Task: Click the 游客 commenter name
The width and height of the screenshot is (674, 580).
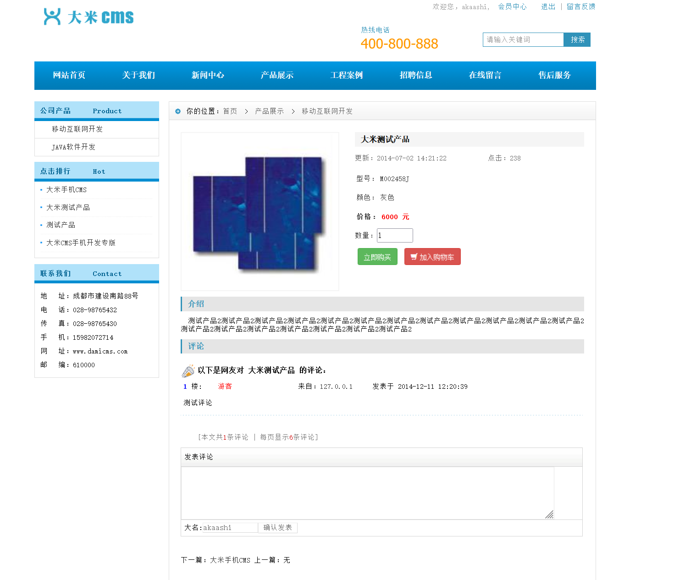Action: coord(225,387)
